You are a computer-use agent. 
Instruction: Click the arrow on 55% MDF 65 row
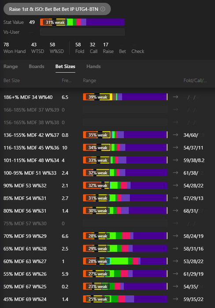[175, 274]
